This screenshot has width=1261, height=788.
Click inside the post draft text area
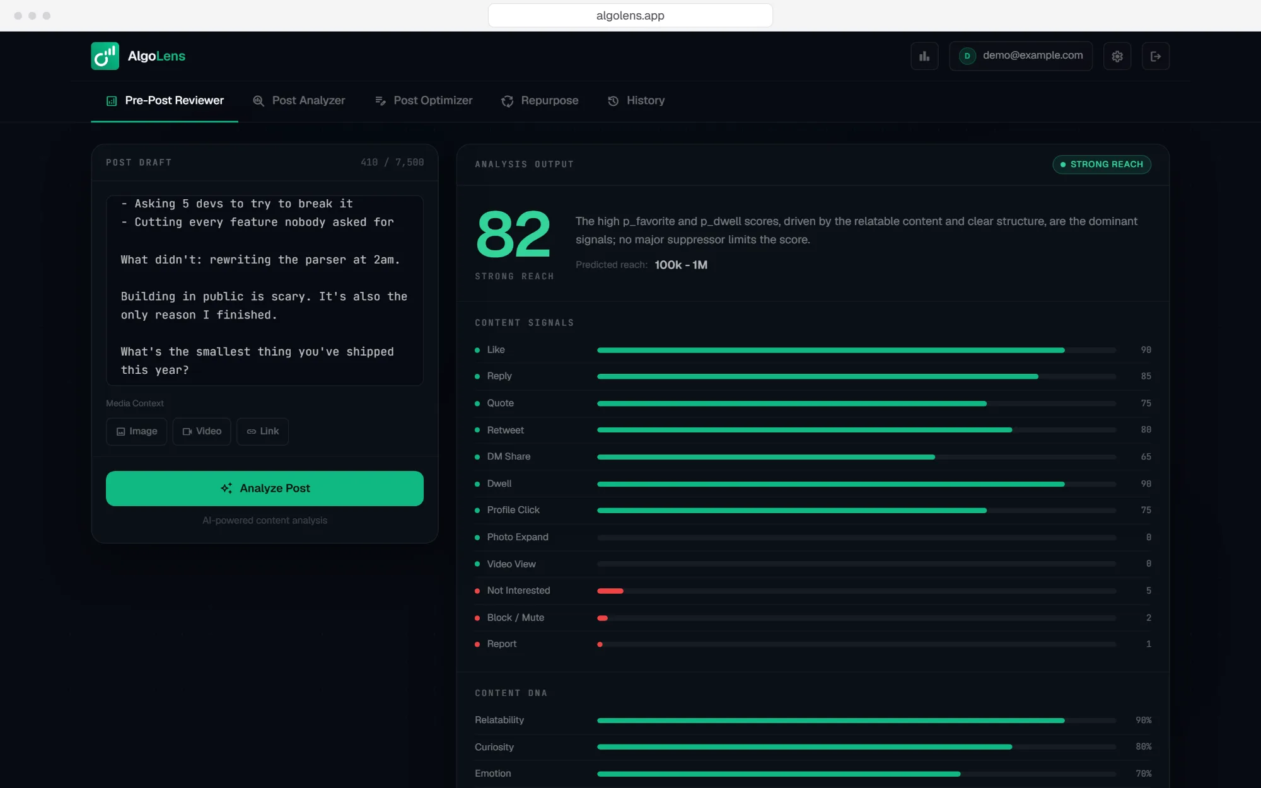265,291
